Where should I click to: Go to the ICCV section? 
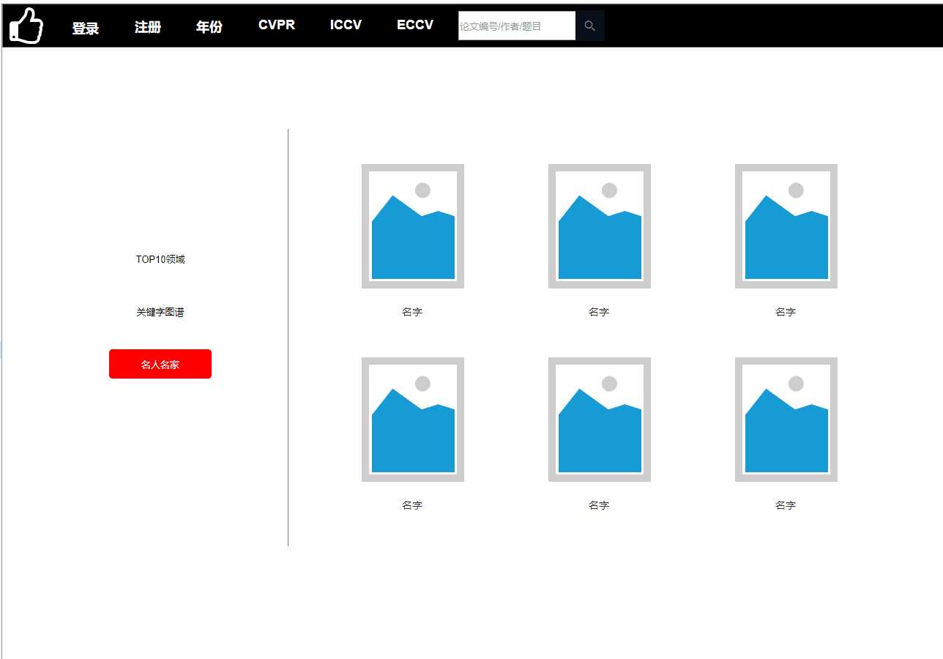[x=346, y=25]
